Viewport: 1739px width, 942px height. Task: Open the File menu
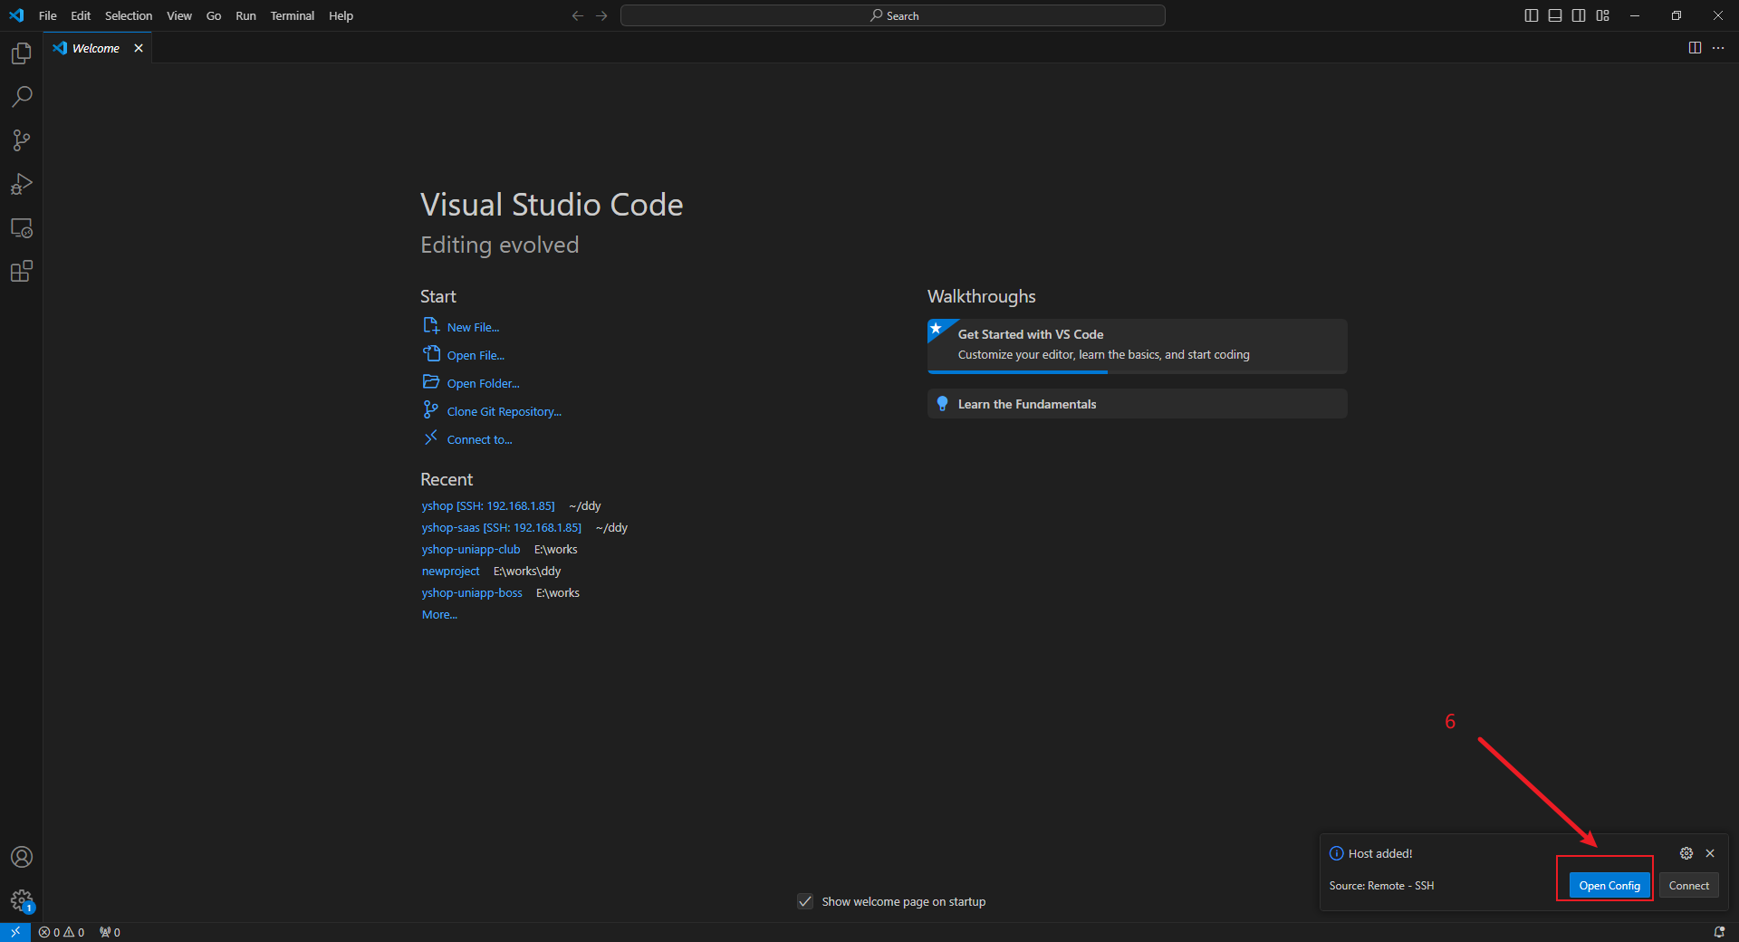(48, 15)
